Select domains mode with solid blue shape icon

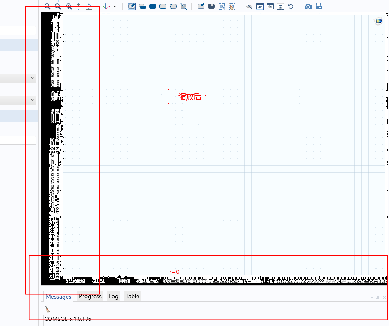153,6
